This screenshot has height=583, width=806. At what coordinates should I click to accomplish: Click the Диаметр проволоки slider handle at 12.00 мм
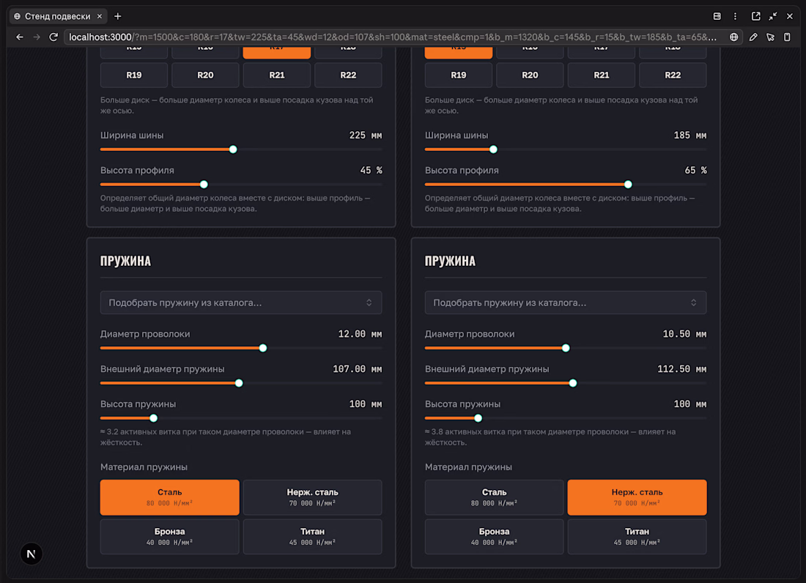262,348
